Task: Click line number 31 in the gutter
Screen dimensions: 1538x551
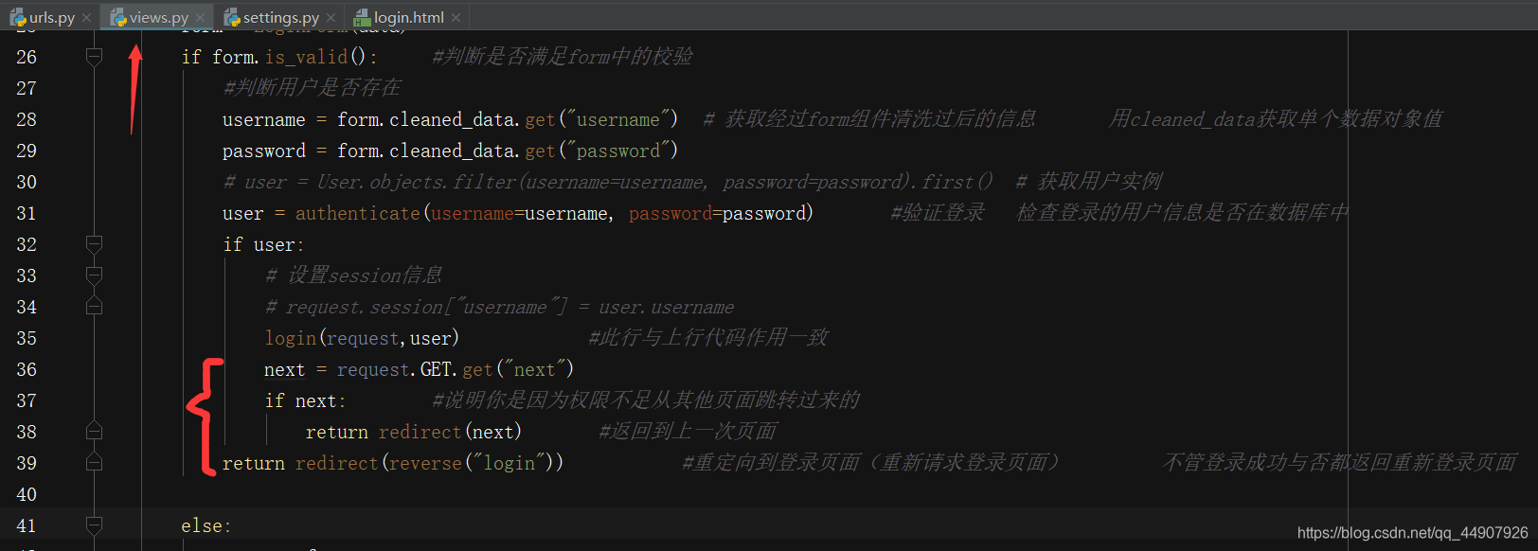Action: pyautogui.click(x=27, y=213)
